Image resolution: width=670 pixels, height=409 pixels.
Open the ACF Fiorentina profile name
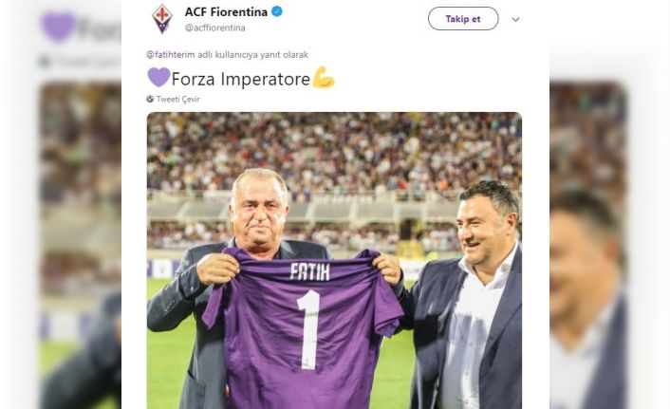(x=226, y=12)
